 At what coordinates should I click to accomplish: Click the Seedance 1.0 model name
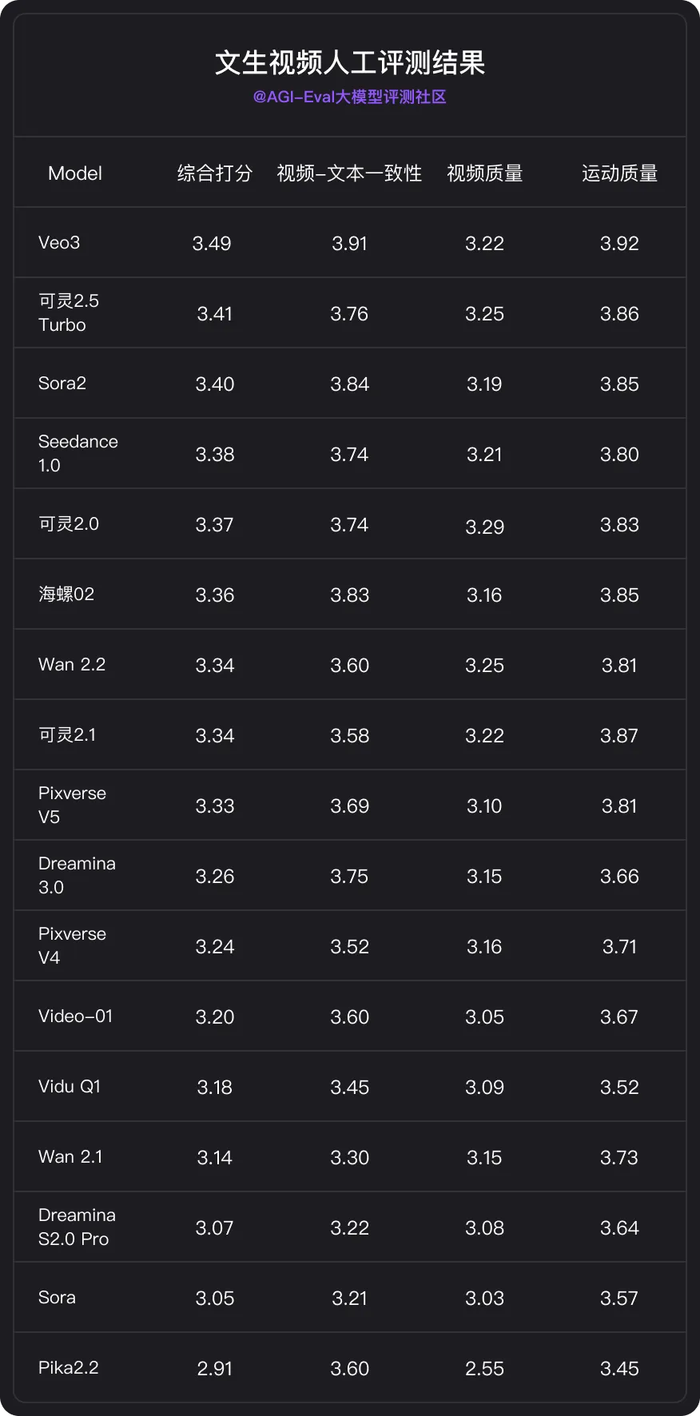78,453
